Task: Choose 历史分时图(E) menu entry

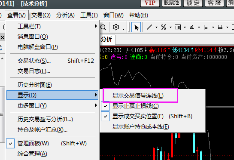Action: [52, 85]
